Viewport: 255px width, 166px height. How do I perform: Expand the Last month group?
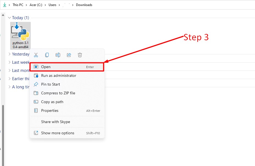tap(9, 71)
